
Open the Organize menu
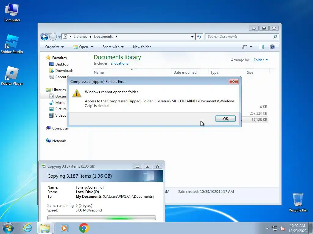coord(54,47)
